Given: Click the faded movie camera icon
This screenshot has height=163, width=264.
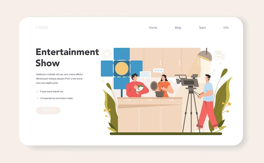Looking at the screenshot, I should point(218,55).
